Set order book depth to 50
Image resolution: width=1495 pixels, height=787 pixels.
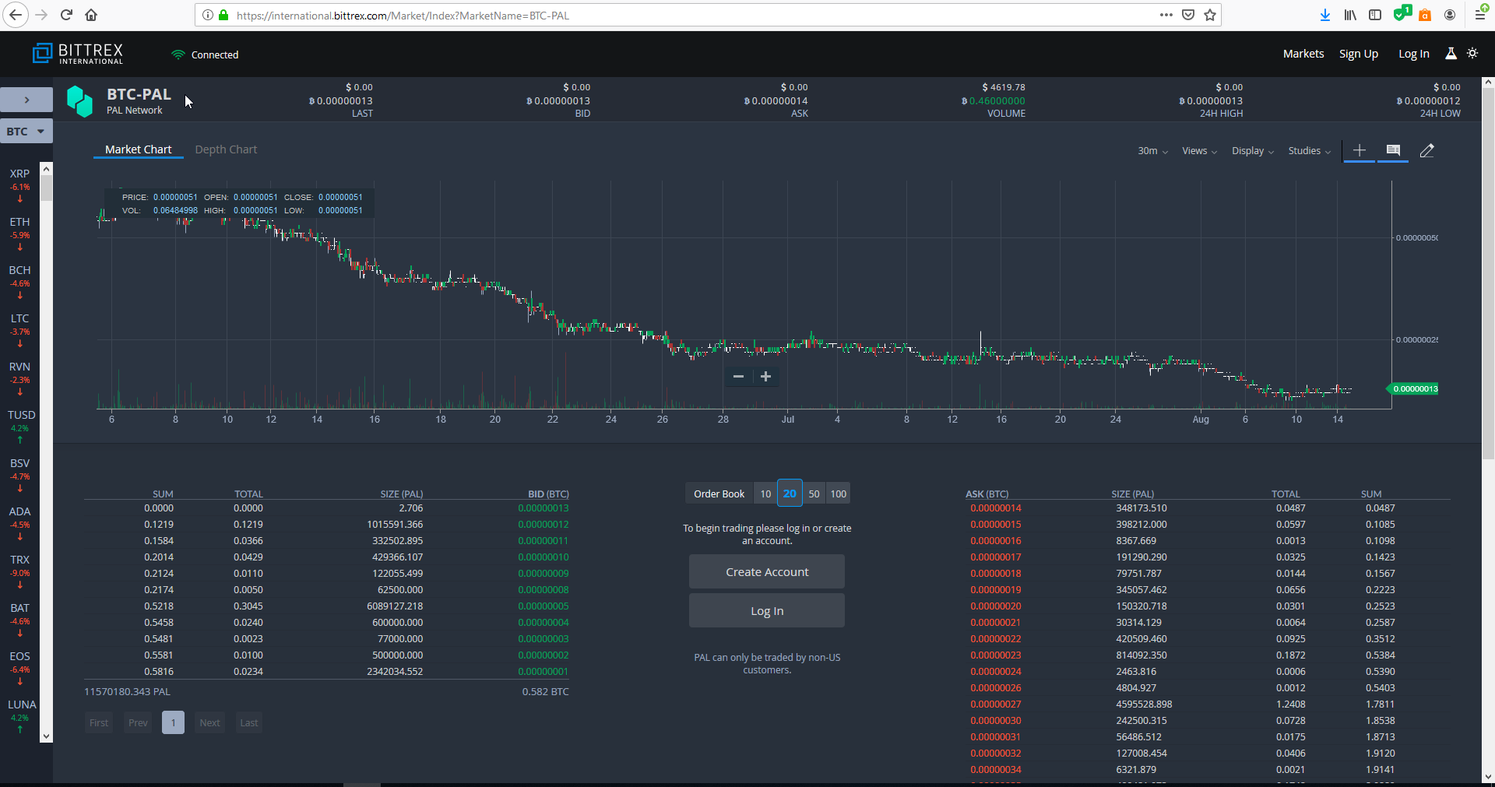(x=814, y=494)
